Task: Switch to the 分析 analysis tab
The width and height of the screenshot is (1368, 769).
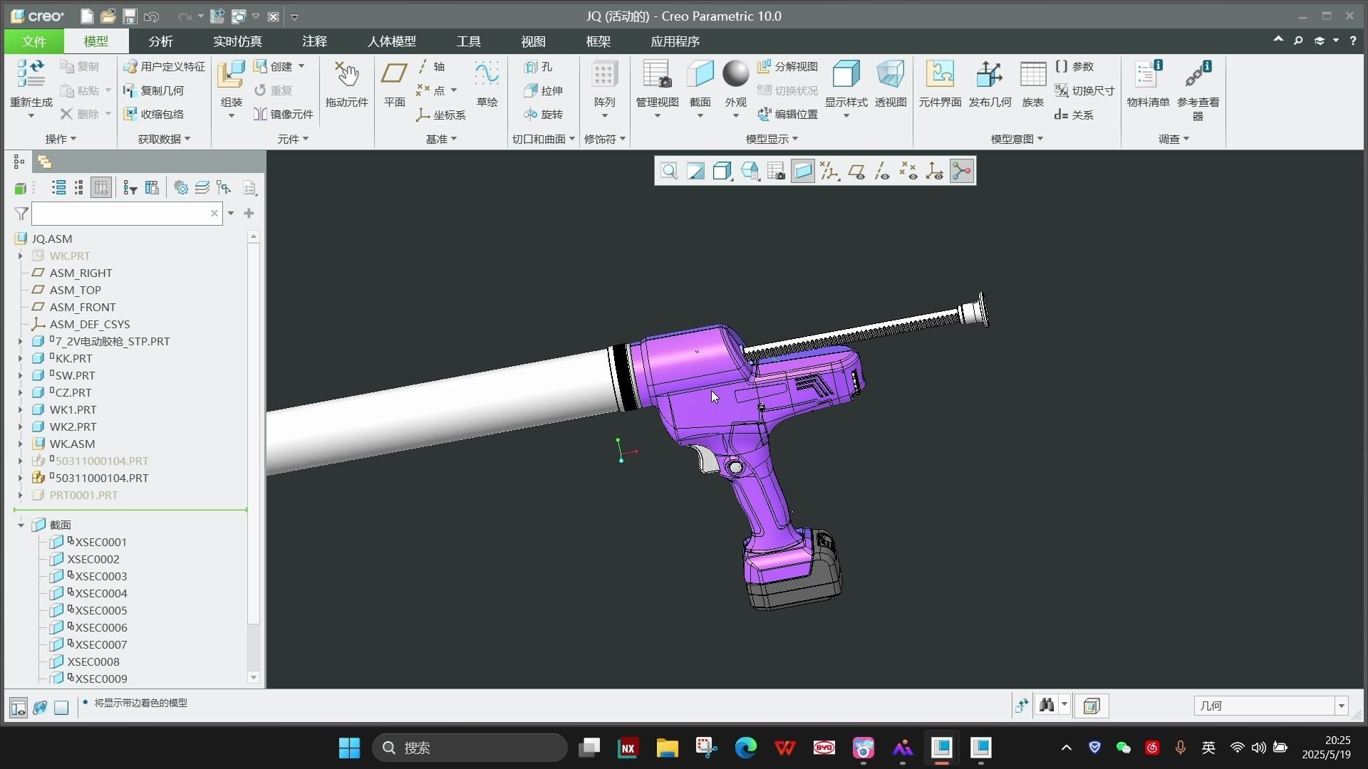Action: [x=160, y=41]
